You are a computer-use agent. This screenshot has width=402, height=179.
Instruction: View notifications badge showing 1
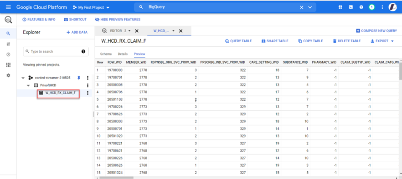pos(371,7)
